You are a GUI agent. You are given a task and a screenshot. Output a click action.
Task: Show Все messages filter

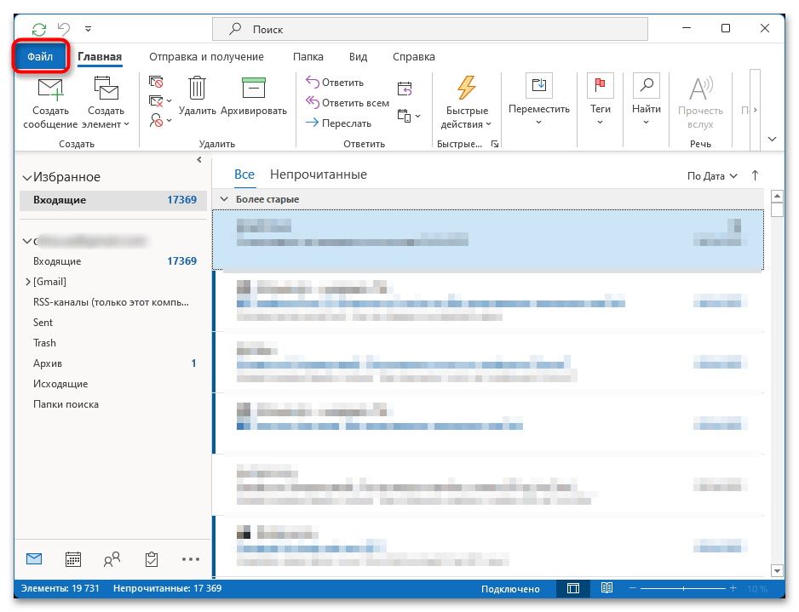point(244,174)
